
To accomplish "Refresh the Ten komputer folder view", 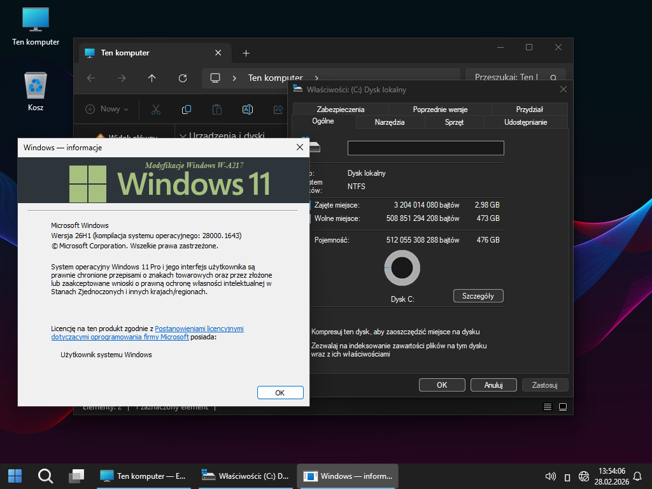I will [x=183, y=78].
